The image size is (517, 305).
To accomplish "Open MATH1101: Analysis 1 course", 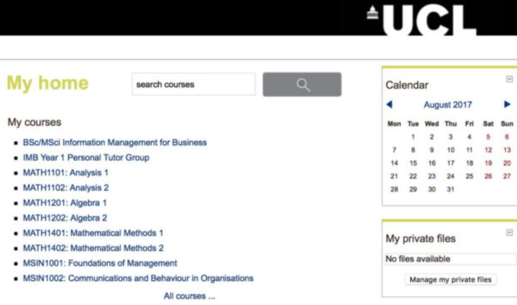I will click(66, 173).
